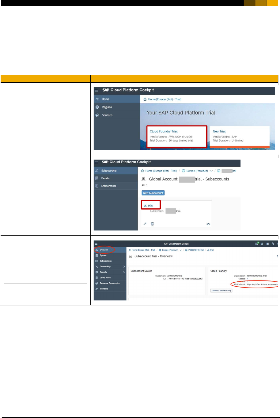Open Subscriptions in the sidebar
280x418 pixels.
click(x=110, y=261)
